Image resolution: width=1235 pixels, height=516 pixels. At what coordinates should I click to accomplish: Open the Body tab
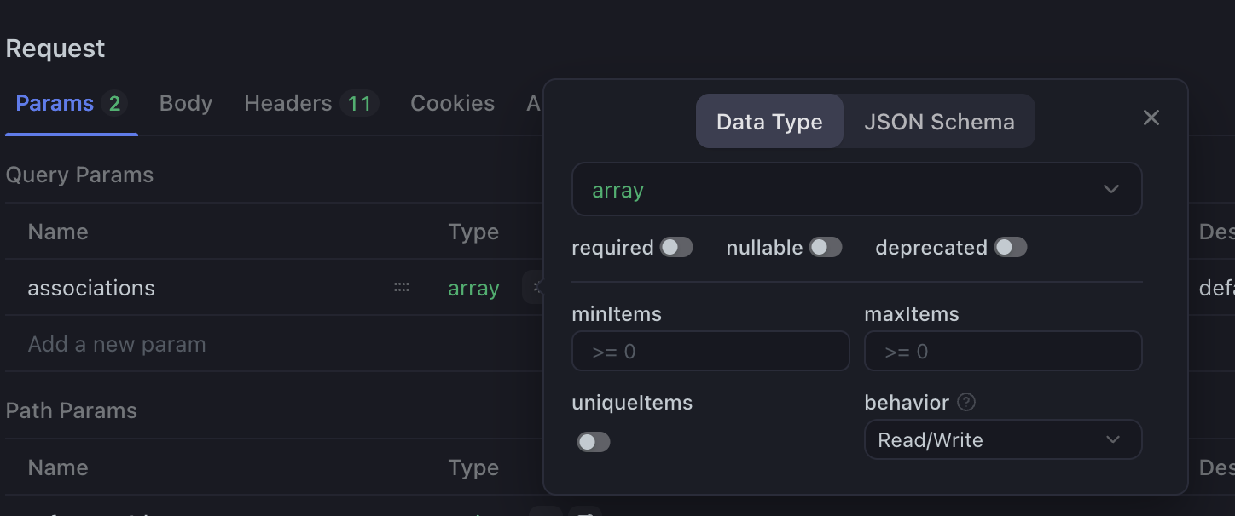tap(186, 104)
